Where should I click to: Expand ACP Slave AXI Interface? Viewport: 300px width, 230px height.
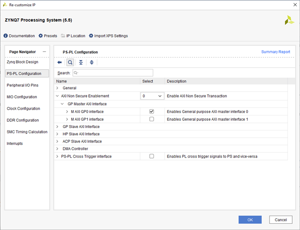click(57, 141)
